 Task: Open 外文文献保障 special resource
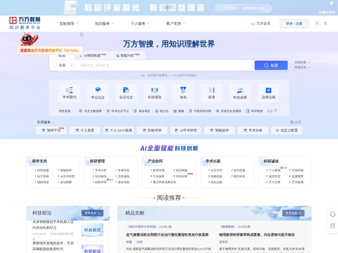[x=90, y=111]
